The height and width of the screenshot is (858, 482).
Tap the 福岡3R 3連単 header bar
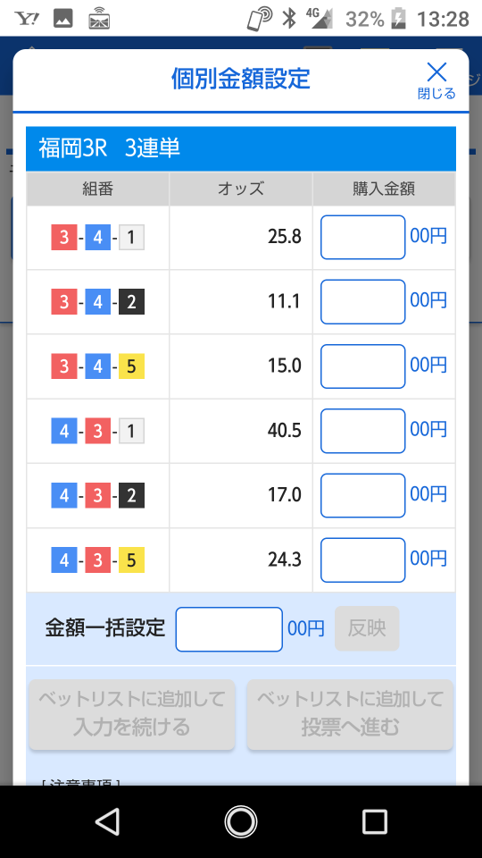[x=241, y=149]
